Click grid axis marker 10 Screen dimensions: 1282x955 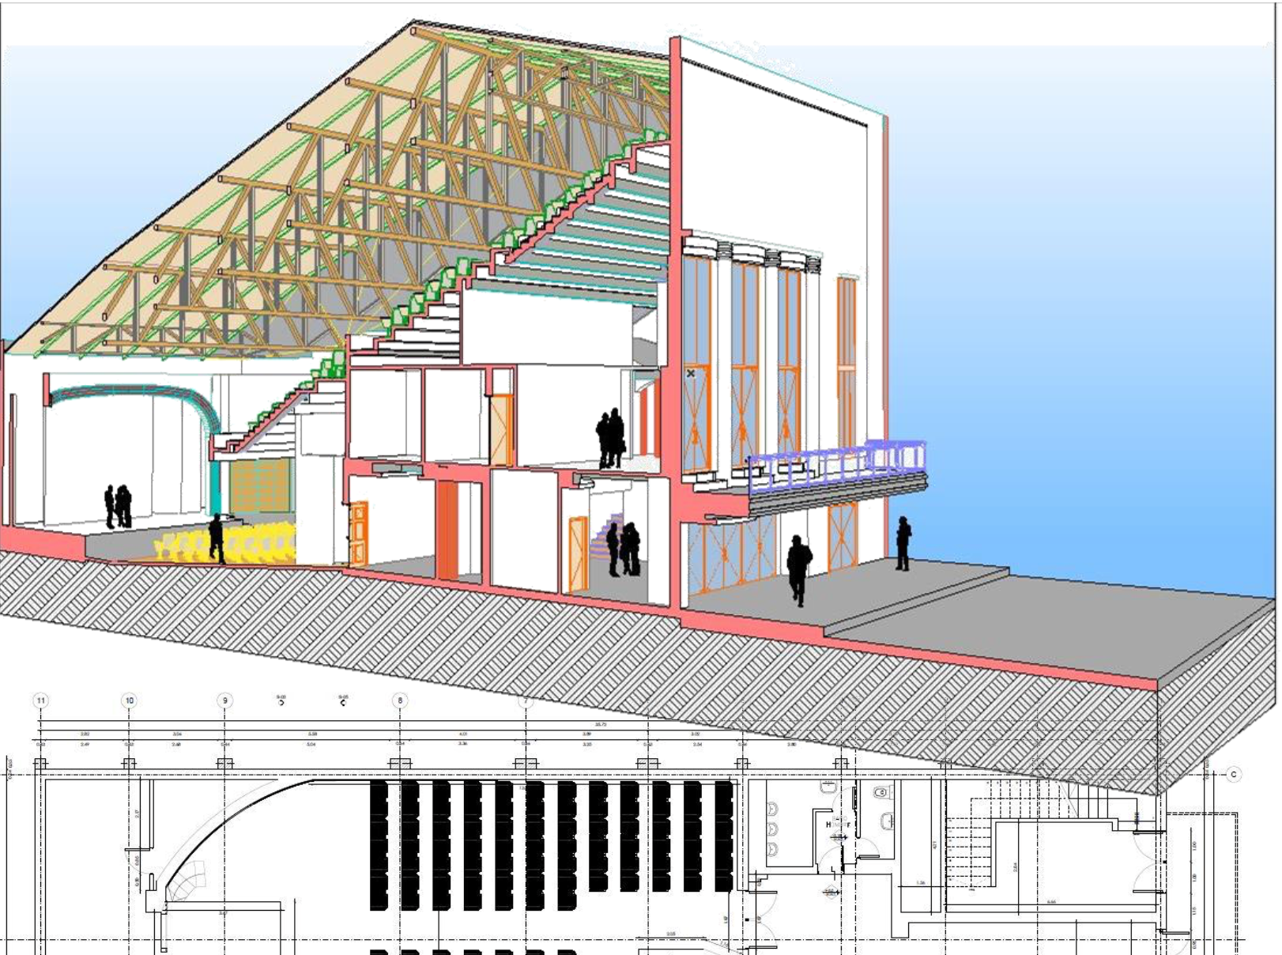click(129, 700)
